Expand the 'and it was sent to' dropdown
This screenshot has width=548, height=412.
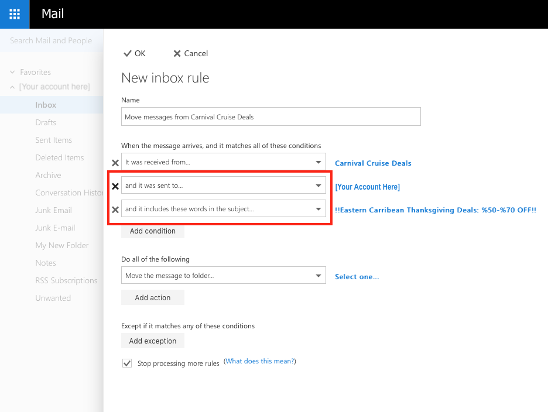point(318,186)
